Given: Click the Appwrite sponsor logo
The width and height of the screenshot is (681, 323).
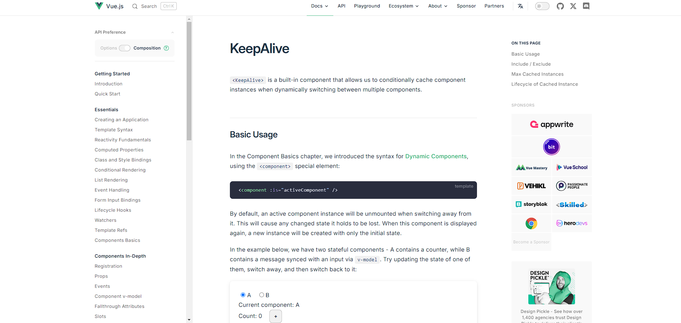Looking at the screenshot, I should click(x=552, y=124).
